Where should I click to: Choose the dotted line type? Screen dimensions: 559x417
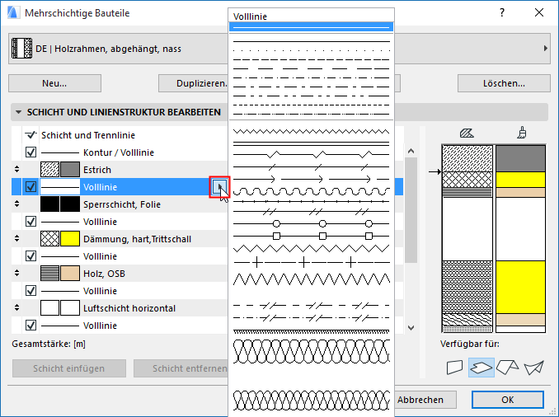coord(311,50)
